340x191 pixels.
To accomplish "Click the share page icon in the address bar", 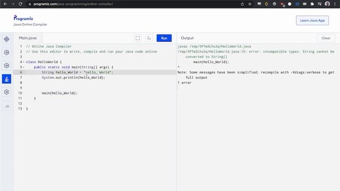I will point(242,4).
